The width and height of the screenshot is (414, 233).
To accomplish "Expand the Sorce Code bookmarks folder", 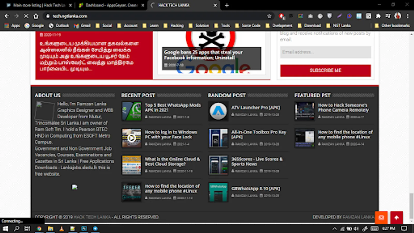I will [248, 25].
